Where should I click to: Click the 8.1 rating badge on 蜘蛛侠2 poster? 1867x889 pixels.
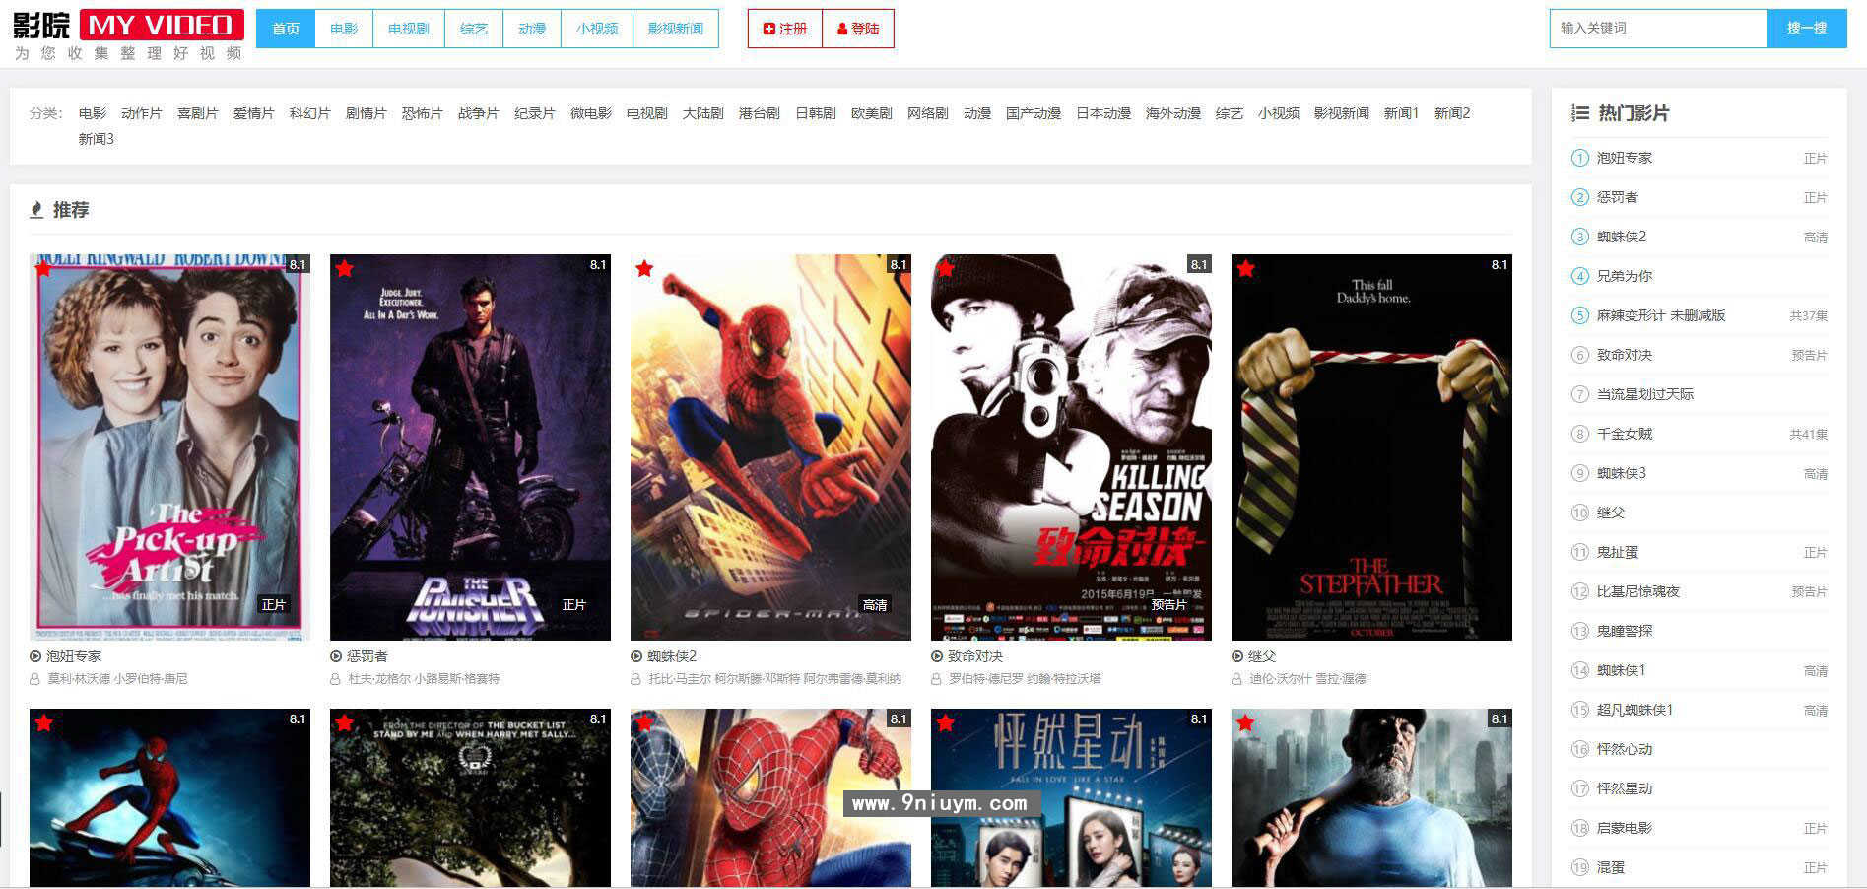pos(898,264)
